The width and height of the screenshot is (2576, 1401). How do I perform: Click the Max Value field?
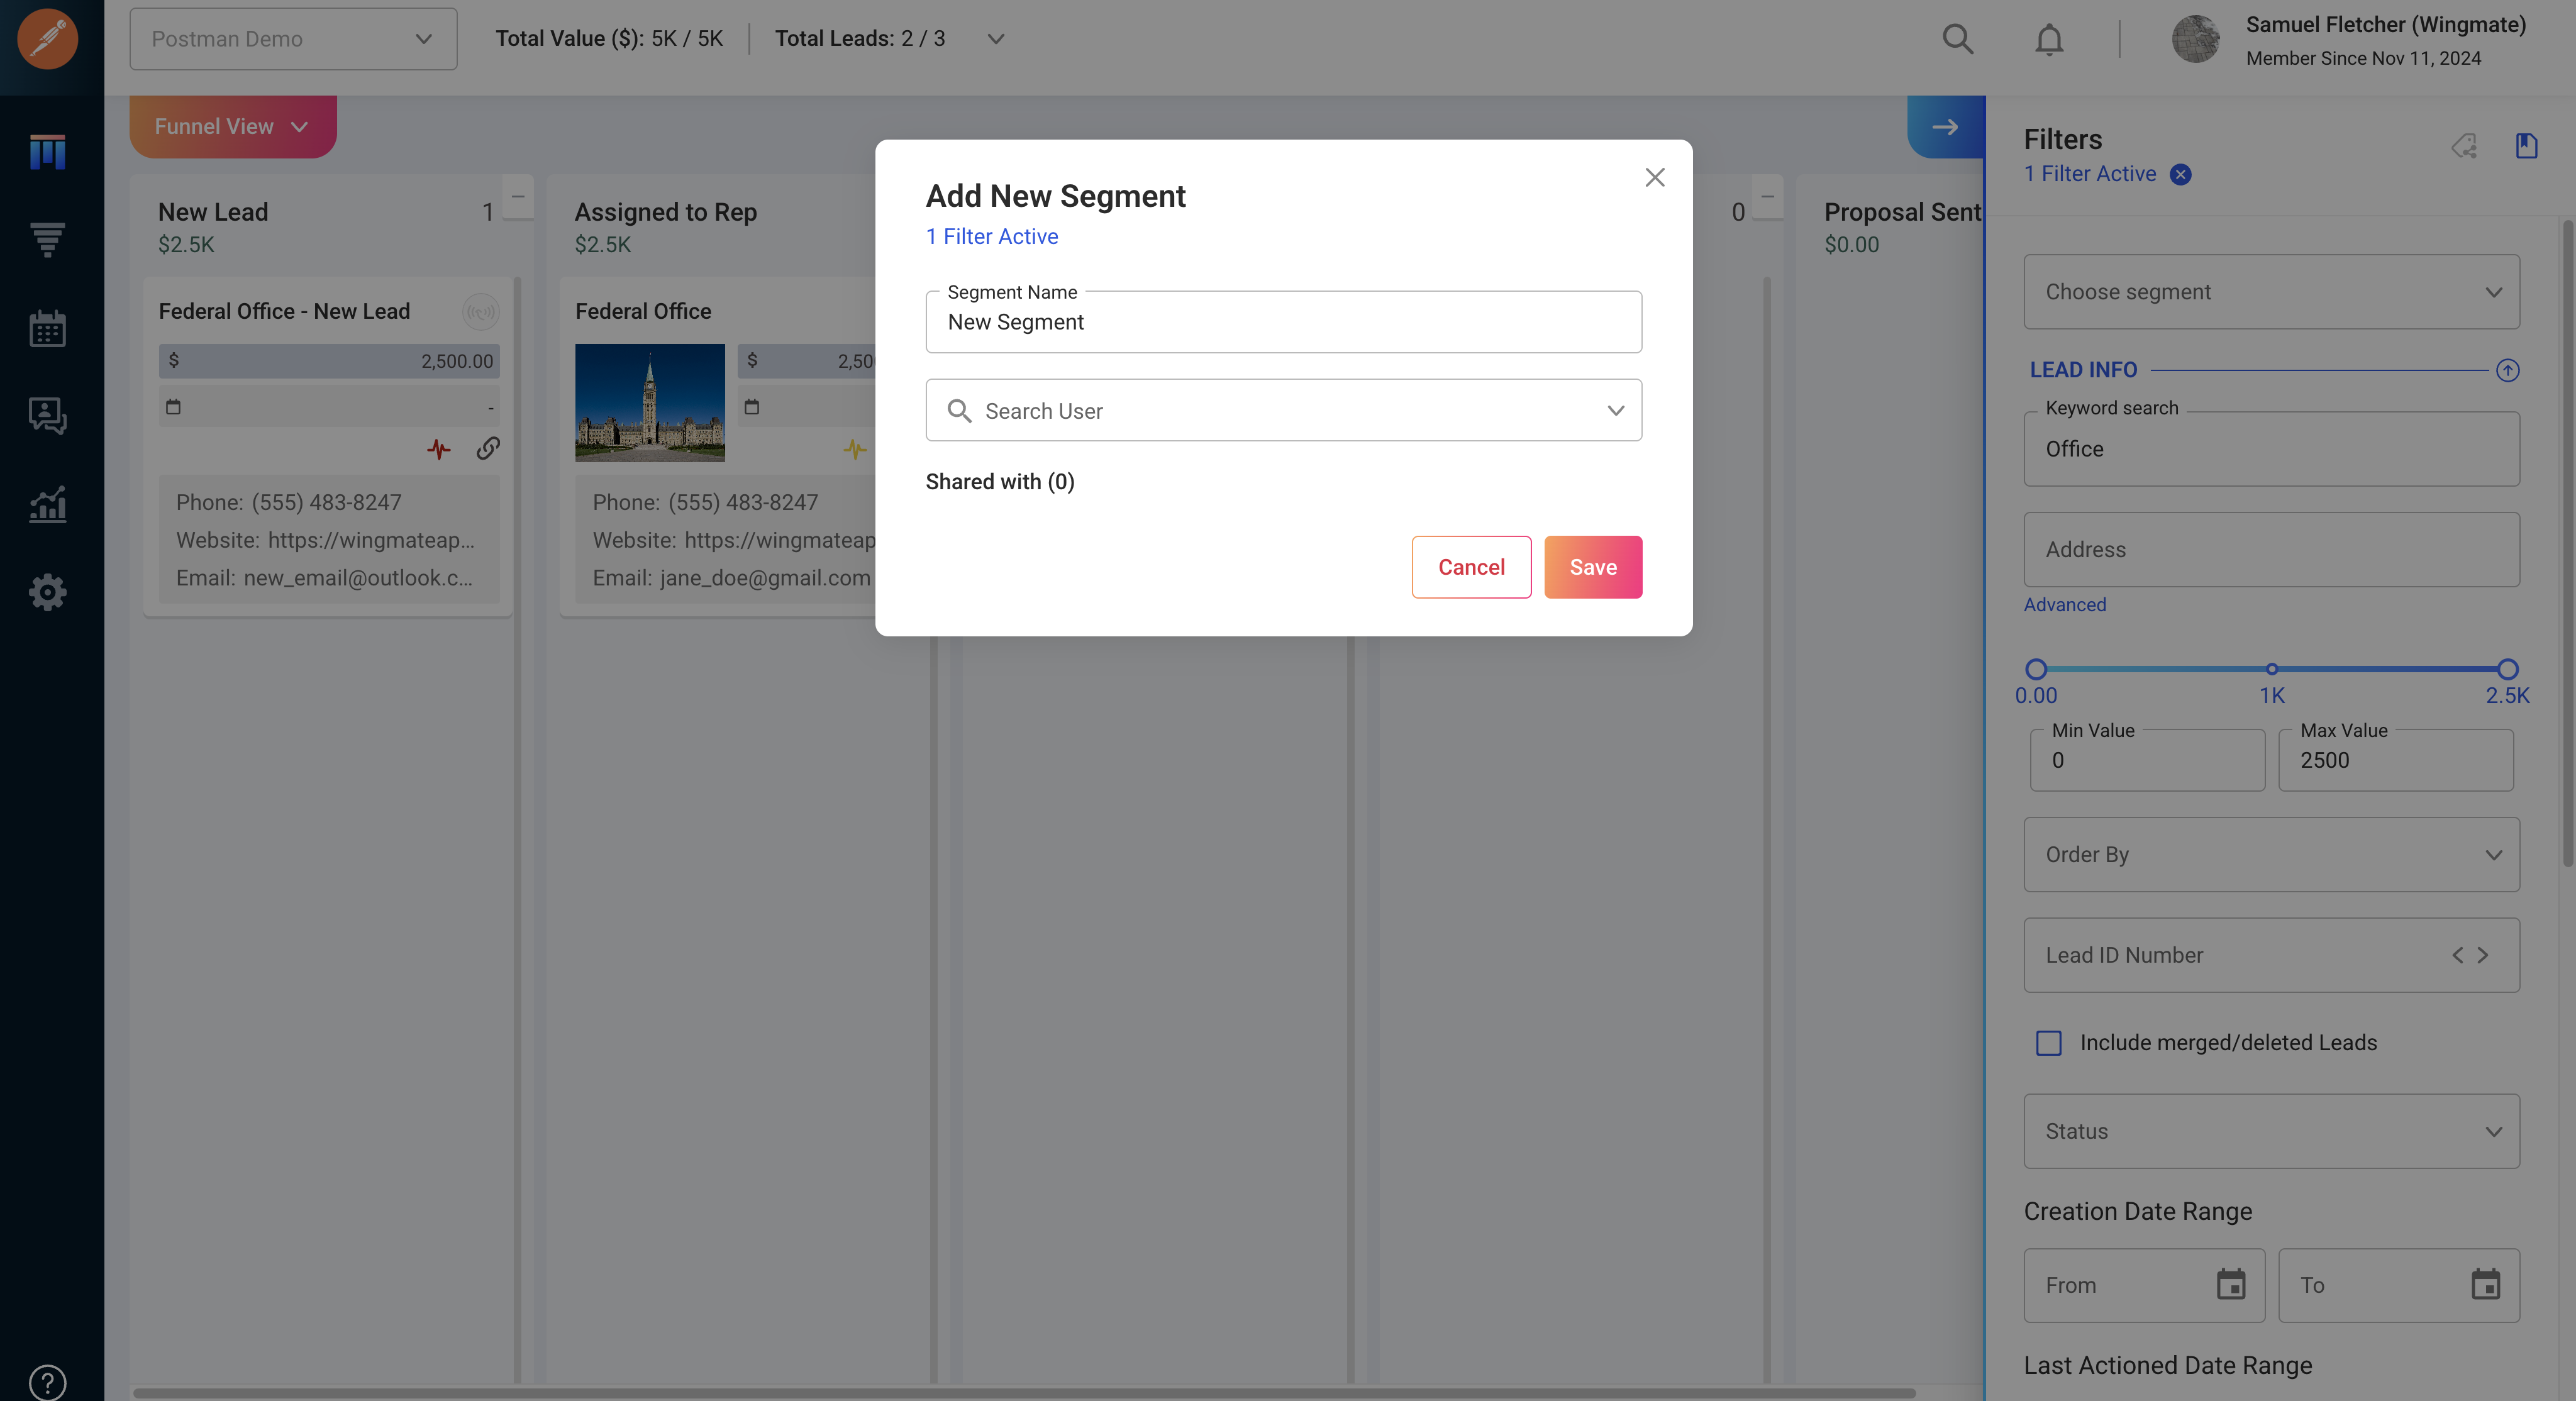(x=2395, y=760)
